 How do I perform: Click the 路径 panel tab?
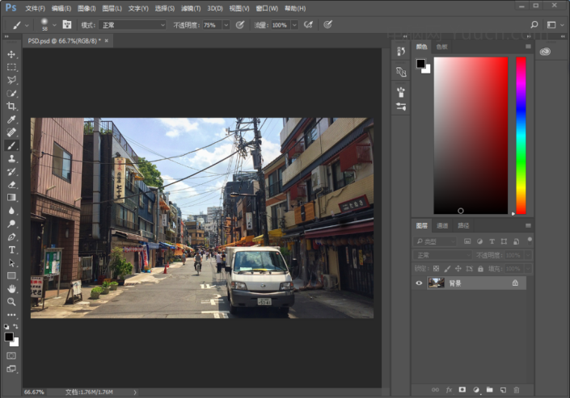tap(463, 225)
